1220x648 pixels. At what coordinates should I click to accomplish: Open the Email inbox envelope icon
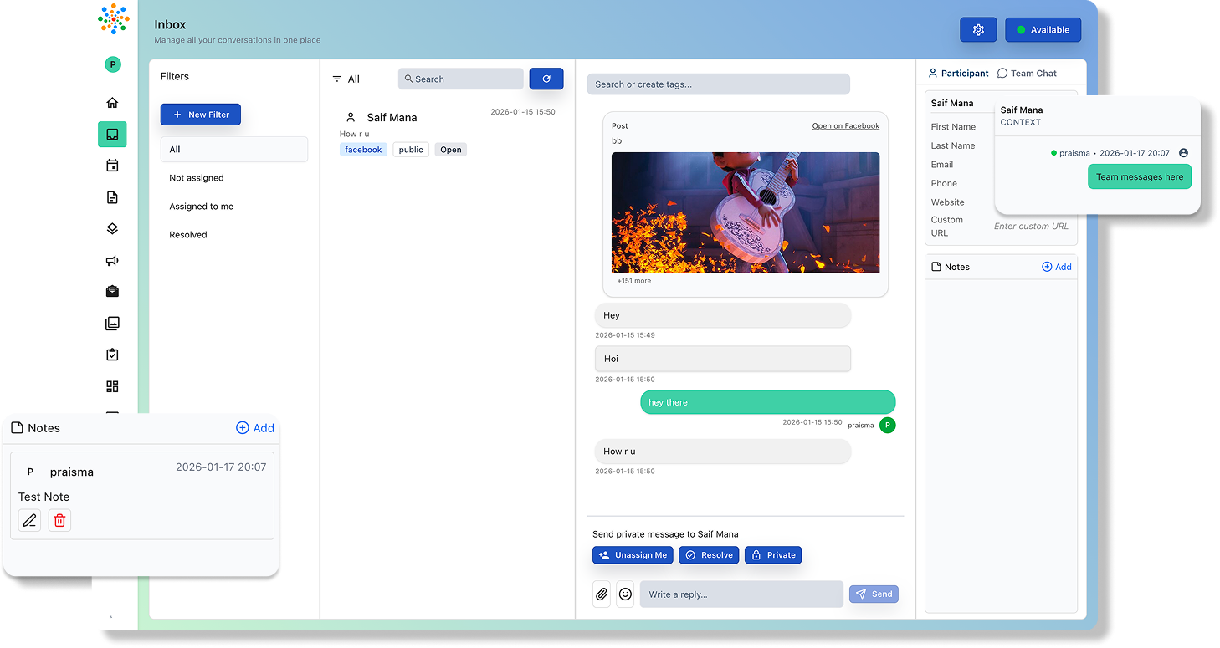(112, 291)
